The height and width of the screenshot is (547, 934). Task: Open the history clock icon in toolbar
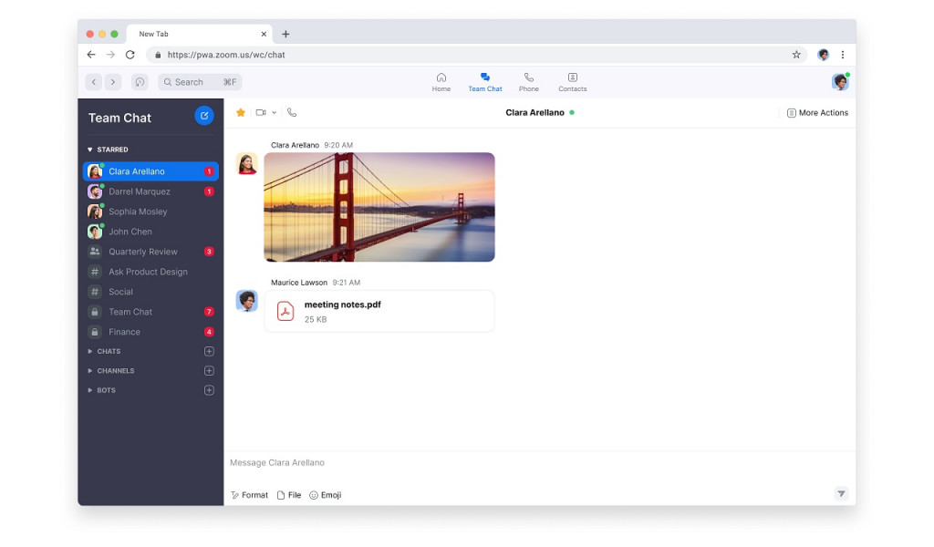140,82
